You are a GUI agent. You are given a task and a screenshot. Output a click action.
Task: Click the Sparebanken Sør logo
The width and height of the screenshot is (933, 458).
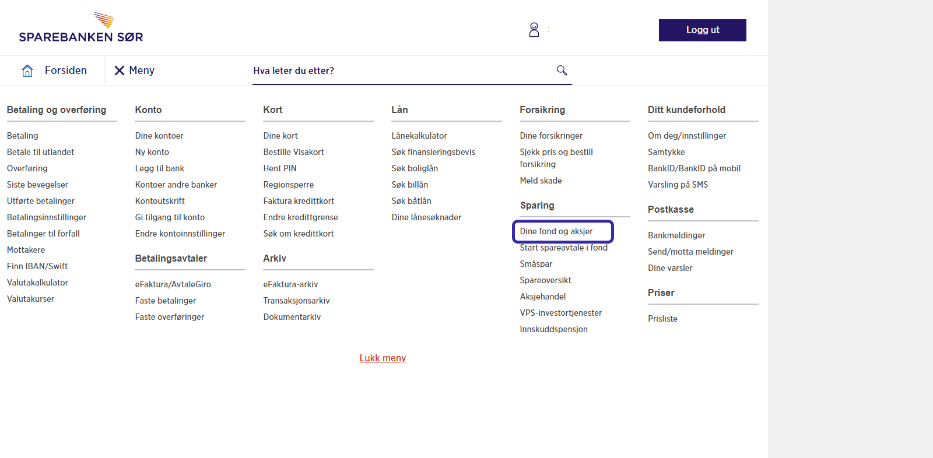(81, 27)
